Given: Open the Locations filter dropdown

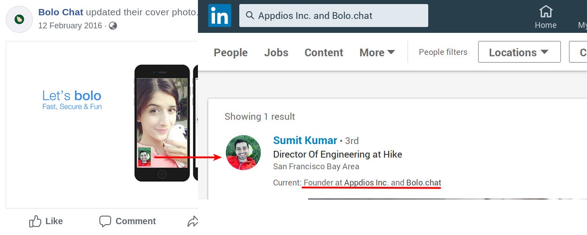Looking at the screenshot, I should pyautogui.click(x=519, y=52).
